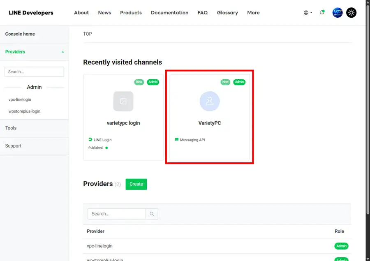Screen dimensions: 370x261
Task: Open the Glossary page
Action: tap(227, 13)
